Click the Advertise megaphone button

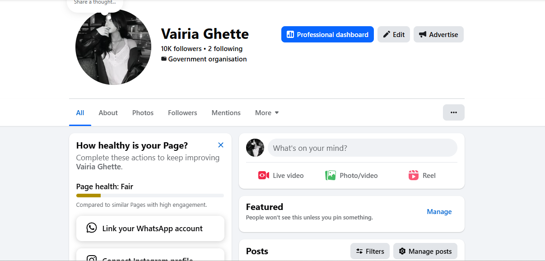tap(438, 34)
